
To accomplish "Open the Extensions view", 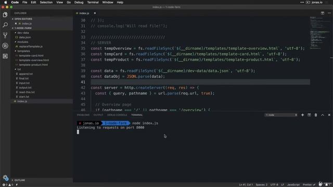I will click(5, 56).
